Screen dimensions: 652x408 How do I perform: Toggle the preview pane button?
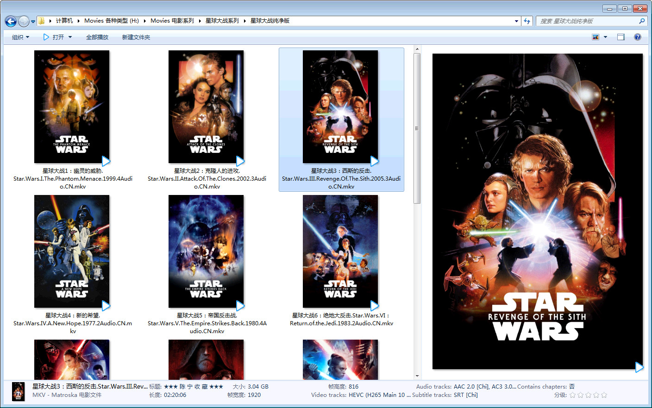tap(621, 37)
